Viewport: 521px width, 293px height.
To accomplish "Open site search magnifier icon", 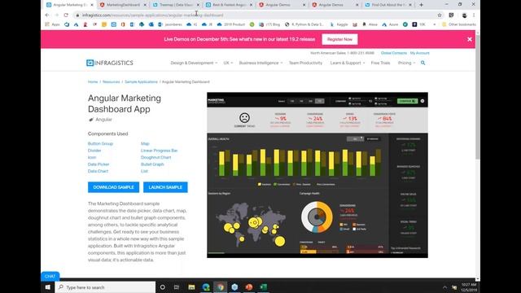I will click(423, 63).
